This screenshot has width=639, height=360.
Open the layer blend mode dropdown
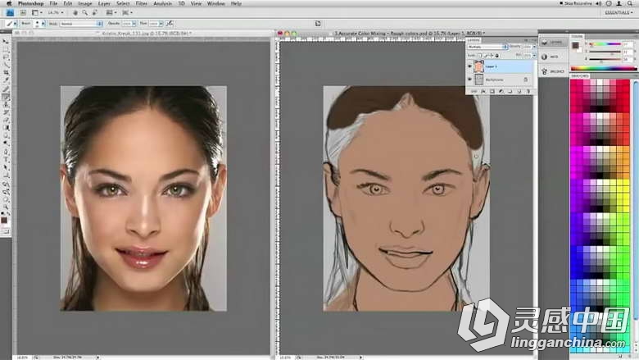pos(487,47)
